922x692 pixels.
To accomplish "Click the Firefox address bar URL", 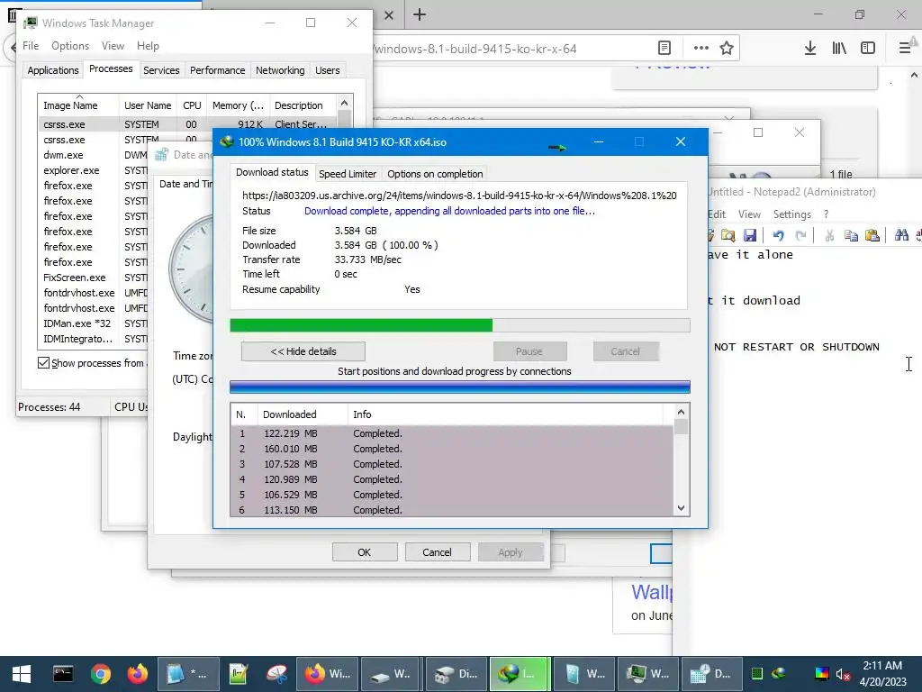I will click(475, 49).
